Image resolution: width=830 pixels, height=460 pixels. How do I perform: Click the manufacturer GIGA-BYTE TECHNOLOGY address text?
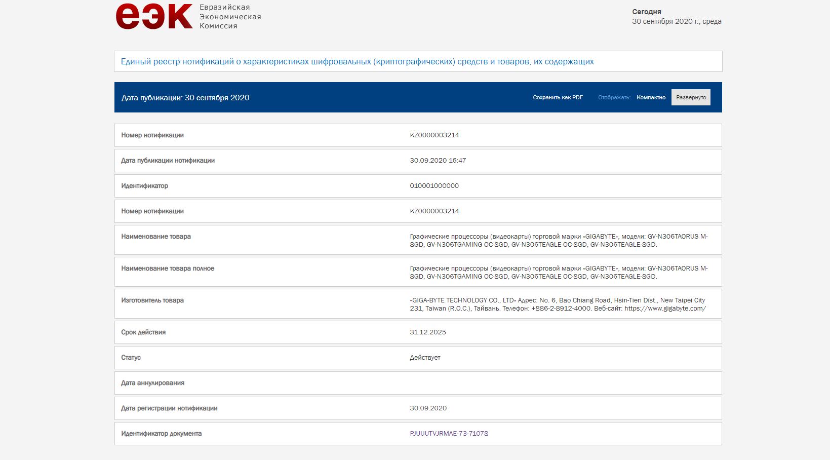tap(558, 304)
